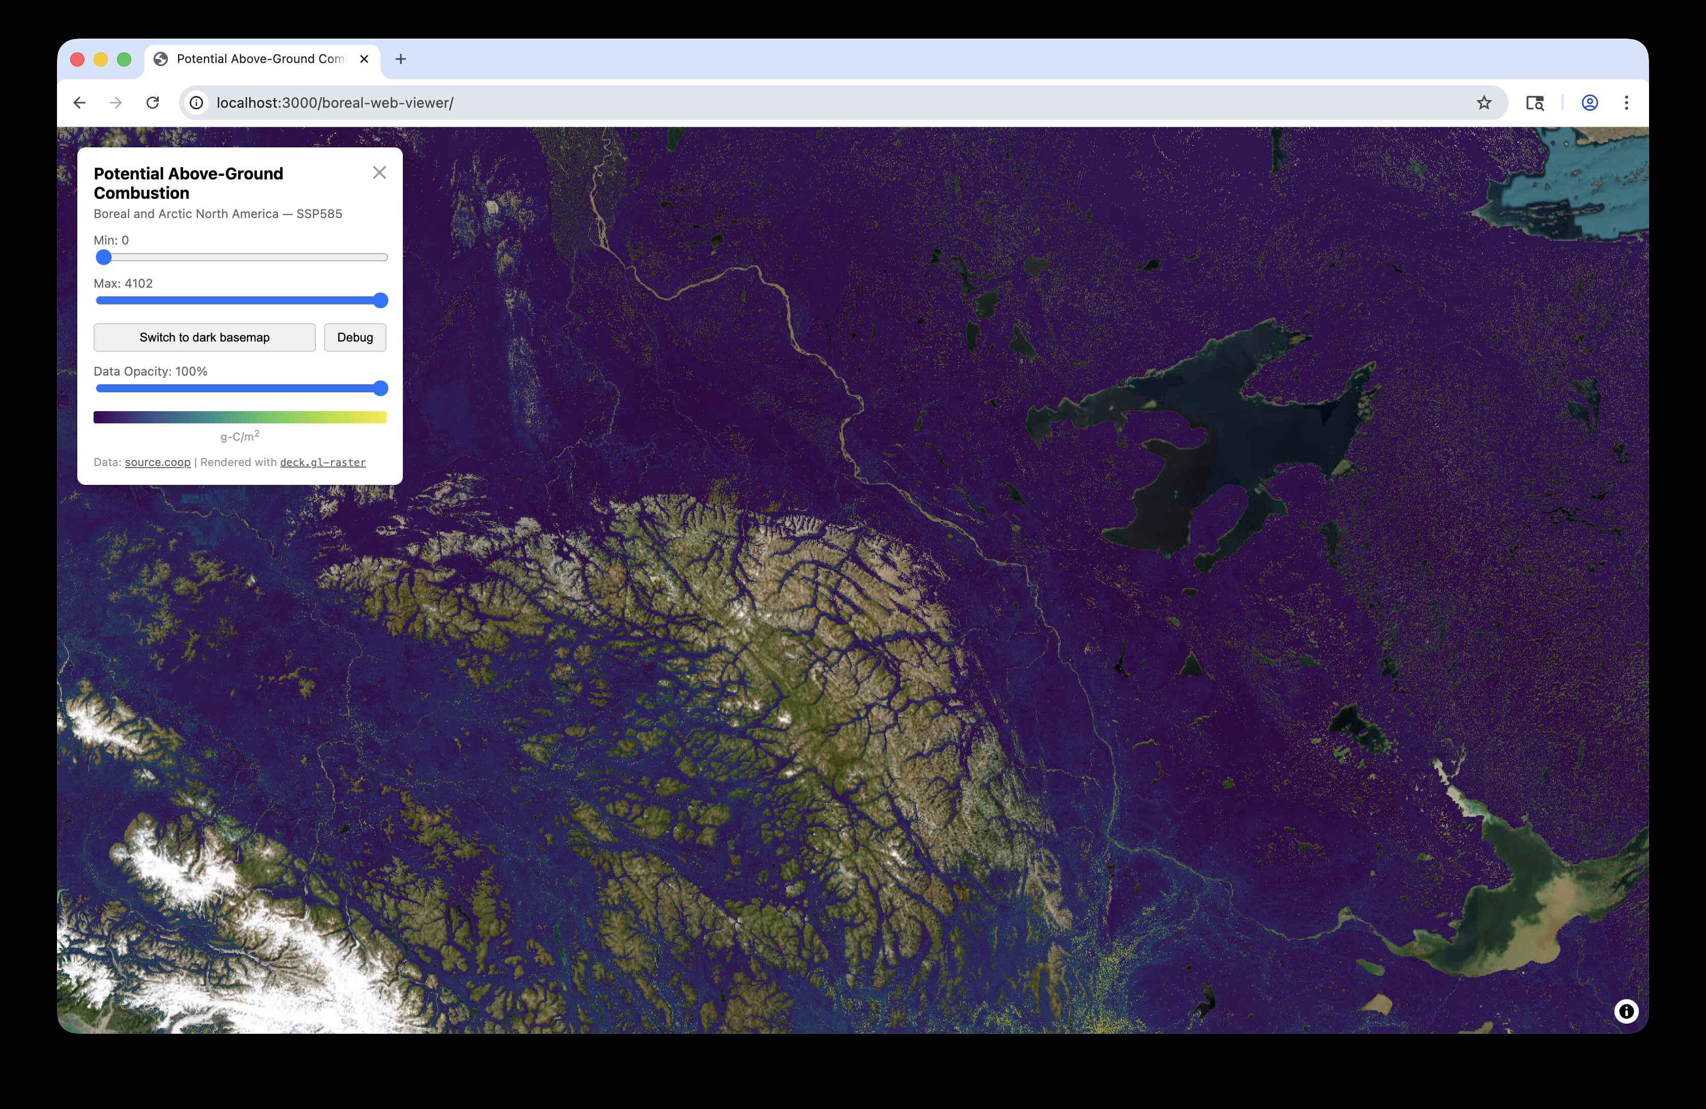Close the Potential Above-Ground Combustion browser tab
The width and height of the screenshot is (1706, 1109).
tap(364, 59)
